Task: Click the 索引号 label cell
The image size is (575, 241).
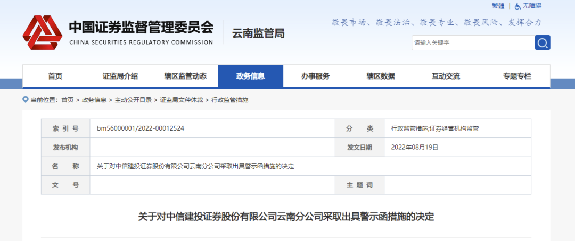Action: (65, 128)
